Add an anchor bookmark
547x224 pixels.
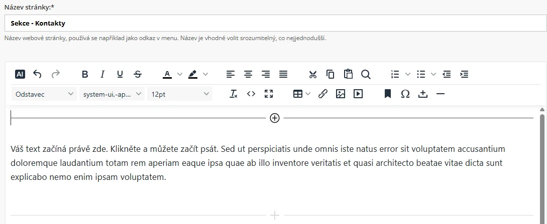coord(388,94)
